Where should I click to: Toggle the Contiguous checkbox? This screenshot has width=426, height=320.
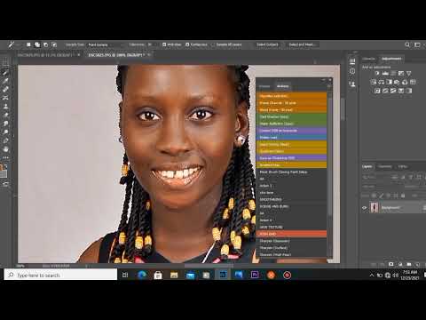[x=187, y=44]
